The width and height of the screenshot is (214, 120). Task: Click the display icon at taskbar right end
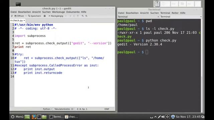tap(203, 117)
